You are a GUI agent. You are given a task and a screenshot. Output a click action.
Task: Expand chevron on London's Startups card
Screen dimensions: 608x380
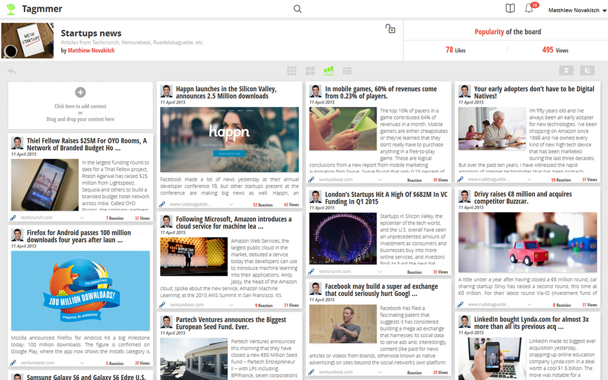click(x=380, y=272)
